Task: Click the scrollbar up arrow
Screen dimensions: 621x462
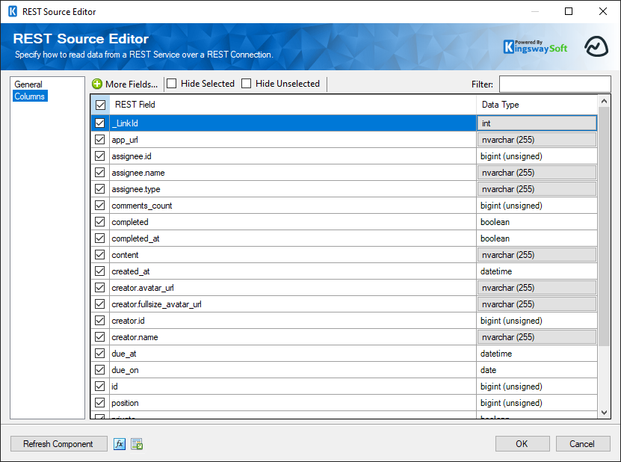Action: click(x=604, y=101)
